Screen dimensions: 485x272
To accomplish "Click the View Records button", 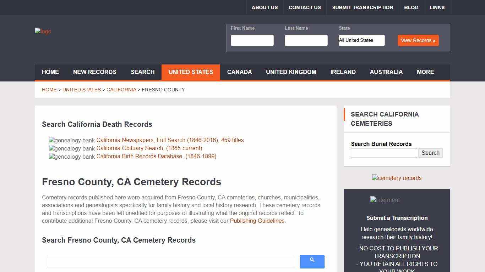I will [x=418, y=40].
